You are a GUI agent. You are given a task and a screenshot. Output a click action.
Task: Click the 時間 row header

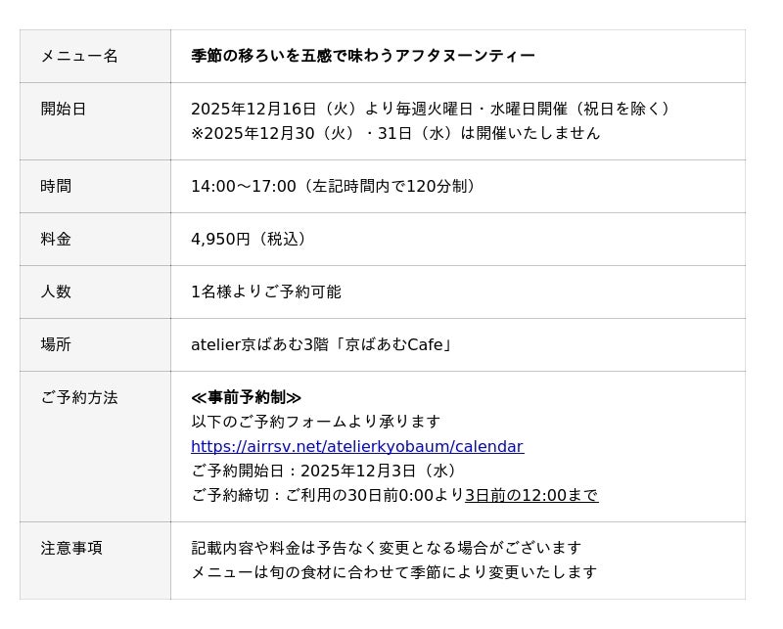56,186
